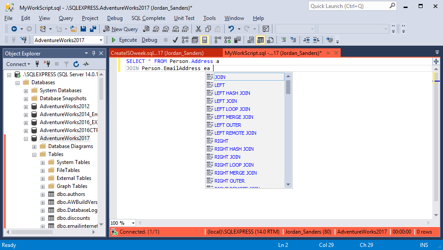Toggle Include Client Statistics

coord(237,40)
